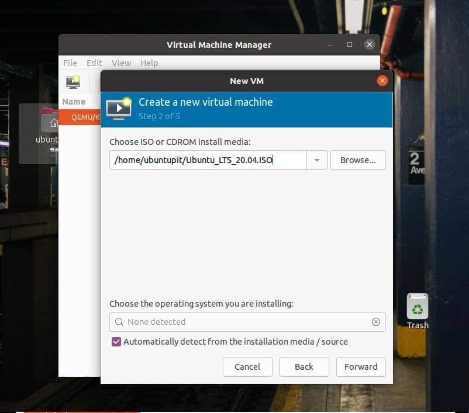Screen dimensions: 469x413
Task: Click into the ISO install media path field
Action: pos(208,160)
